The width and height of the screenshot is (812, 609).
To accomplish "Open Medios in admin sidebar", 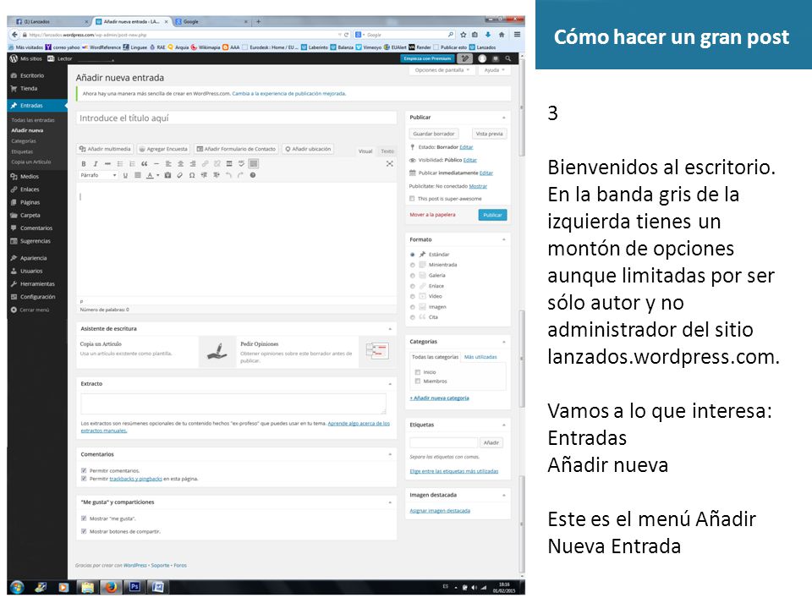I will tap(30, 177).
